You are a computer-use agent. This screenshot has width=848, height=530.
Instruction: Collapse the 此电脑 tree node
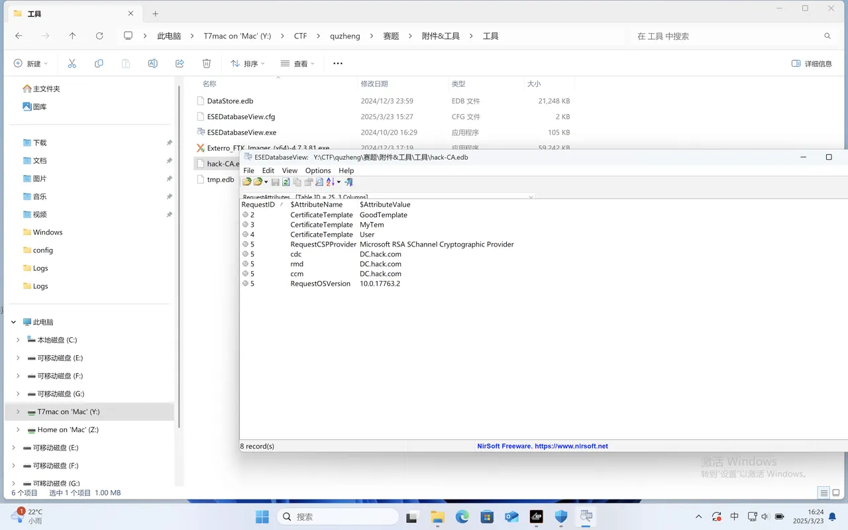pyautogui.click(x=13, y=322)
